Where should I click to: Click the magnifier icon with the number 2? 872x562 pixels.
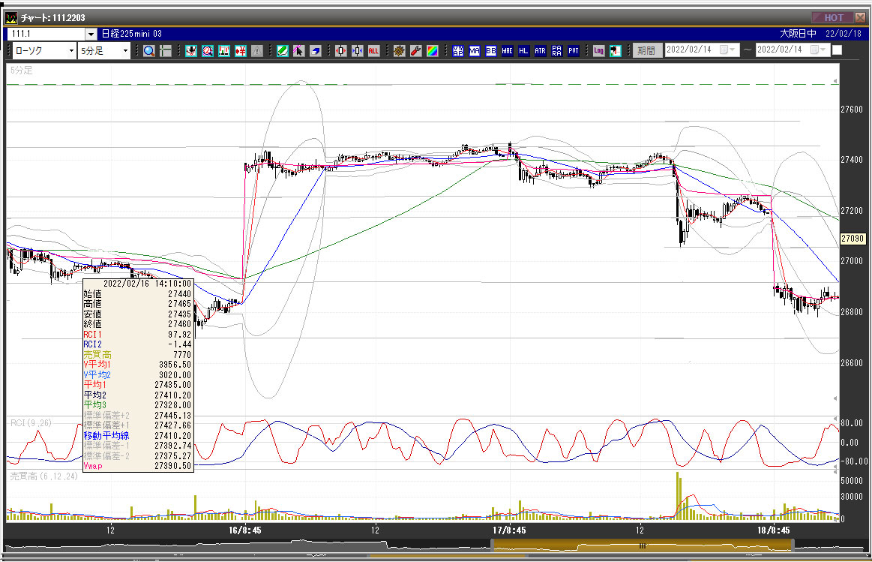pyautogui.click(x=208, y=51)
